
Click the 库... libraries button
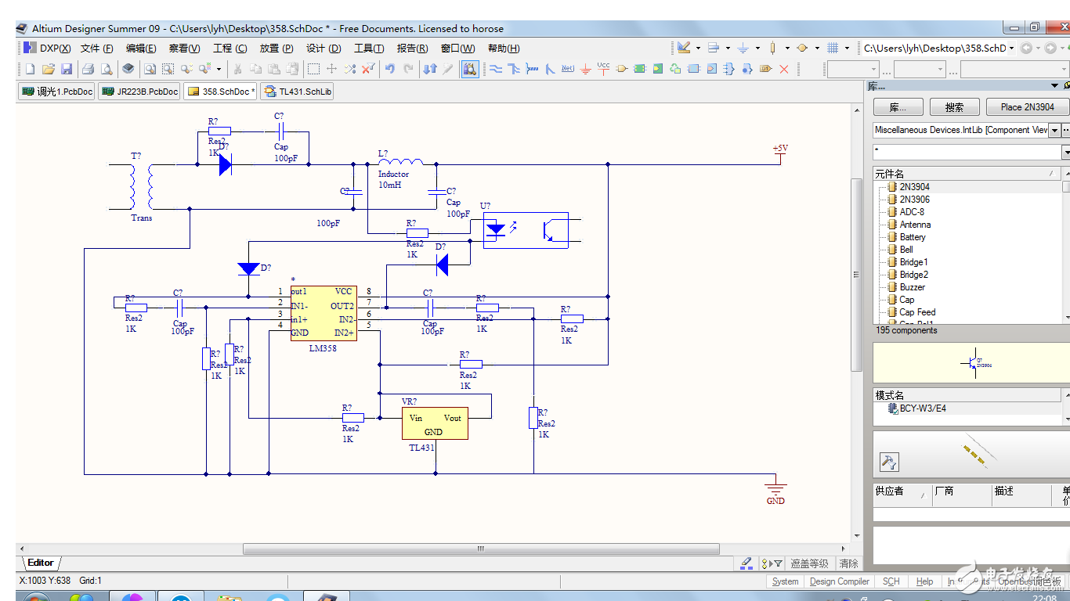coord(898,107)
